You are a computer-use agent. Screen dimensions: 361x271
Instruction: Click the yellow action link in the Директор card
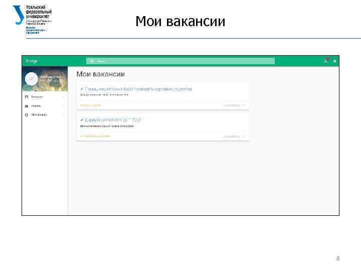[95, 136]
